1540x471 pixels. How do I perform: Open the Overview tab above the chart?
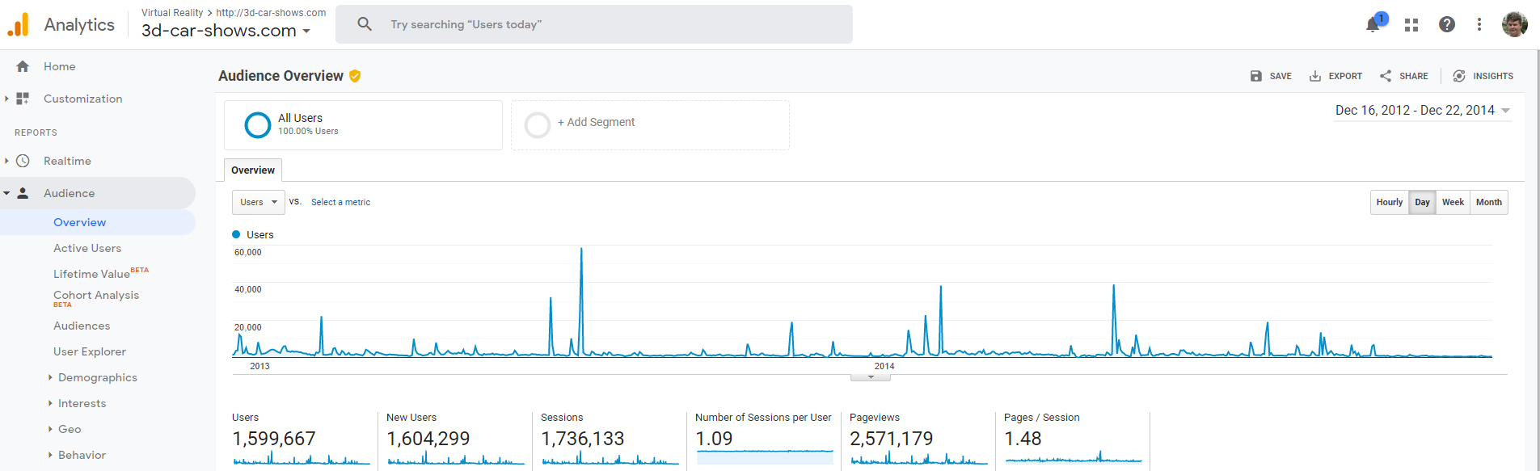pyautogui.click(x=253, y=170)
